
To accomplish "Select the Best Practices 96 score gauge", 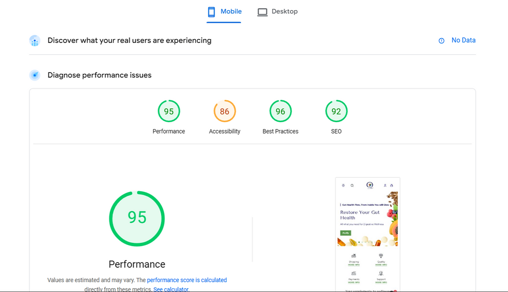I will (280, 111).
